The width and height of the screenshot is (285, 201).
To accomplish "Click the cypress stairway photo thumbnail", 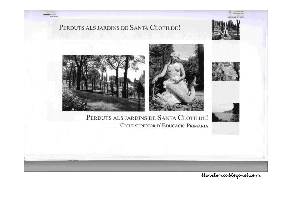I will click(226, 30).
